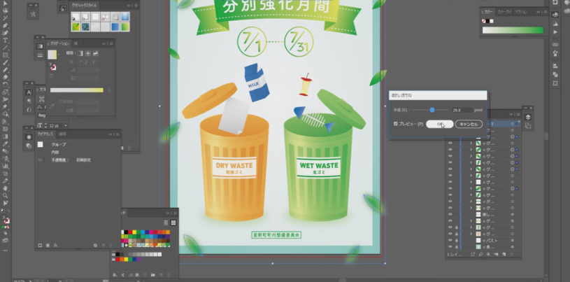Switch to the アピアランス tab

pyautogui.click(x=45, y=134)
